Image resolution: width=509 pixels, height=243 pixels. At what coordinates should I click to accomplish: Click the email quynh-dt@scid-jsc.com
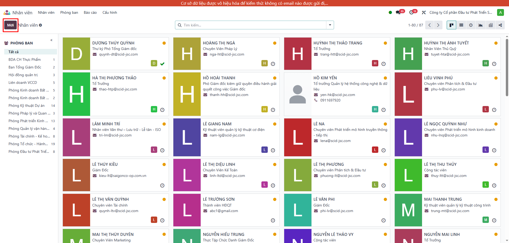point(119,54)
